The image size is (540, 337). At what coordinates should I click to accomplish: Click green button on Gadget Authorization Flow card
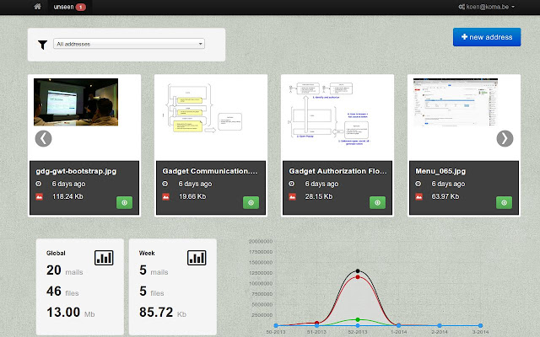coord(378,202)
